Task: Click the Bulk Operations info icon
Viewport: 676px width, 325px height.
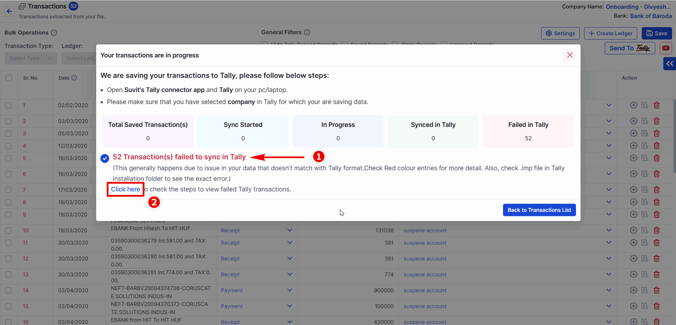Action: coord(54,33)
